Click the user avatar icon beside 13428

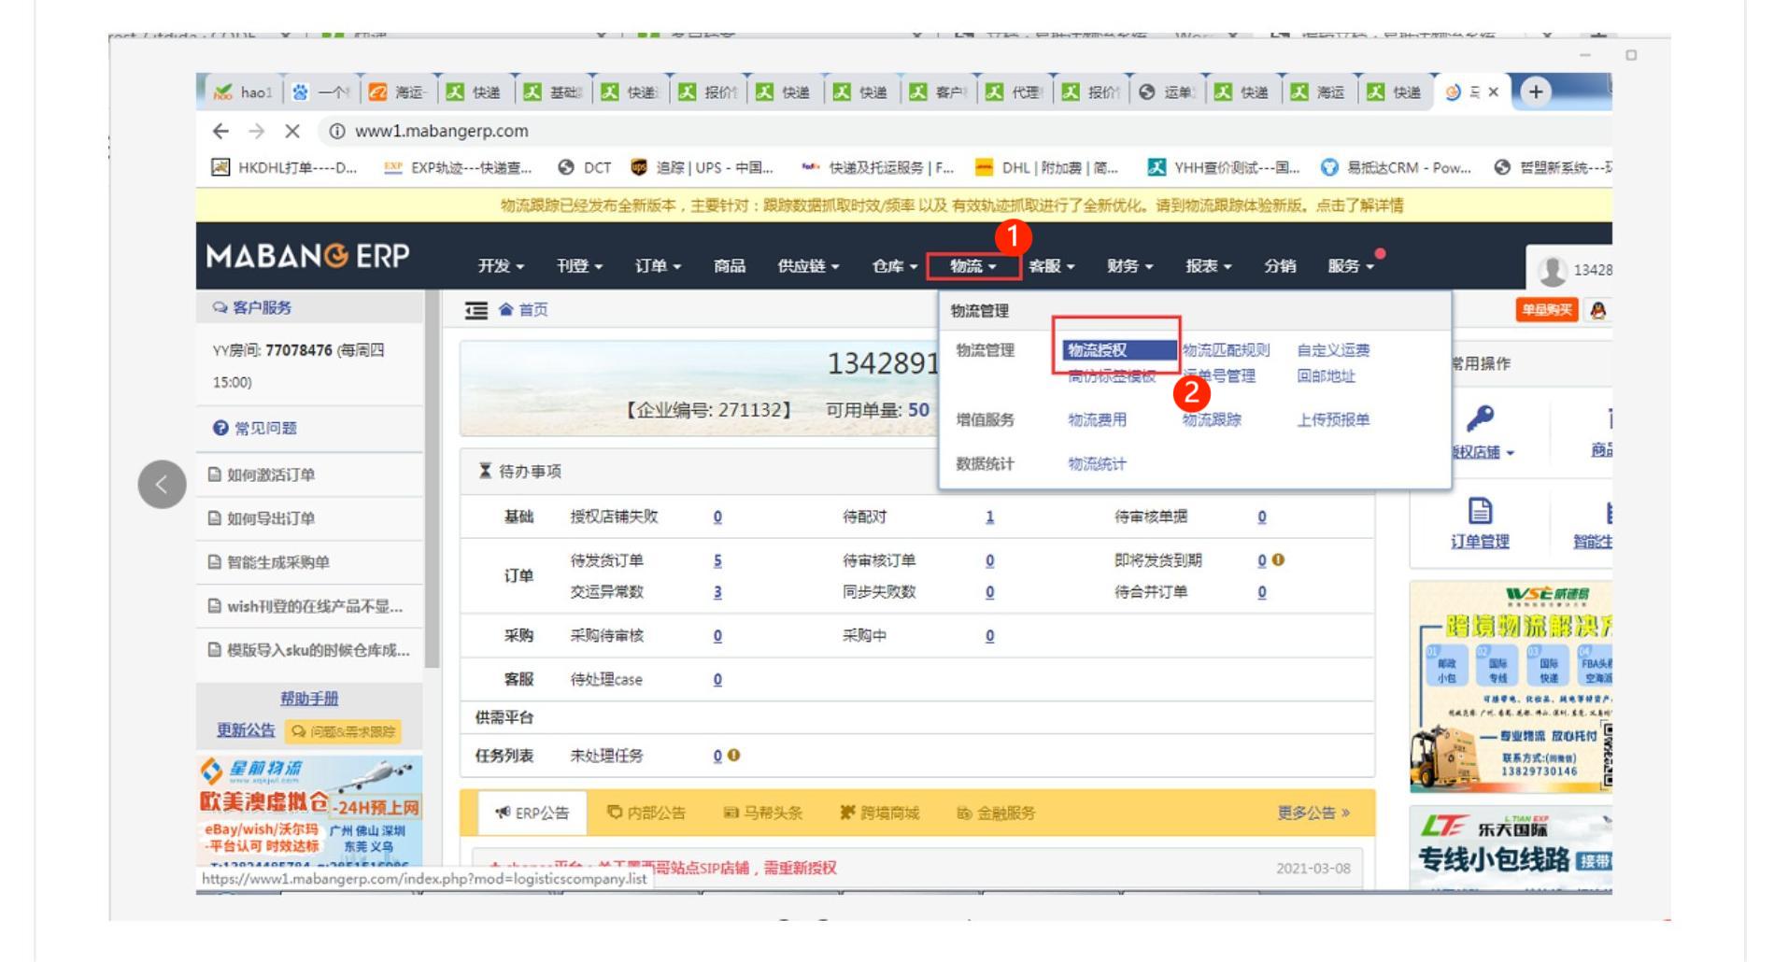coord(1553,270)
